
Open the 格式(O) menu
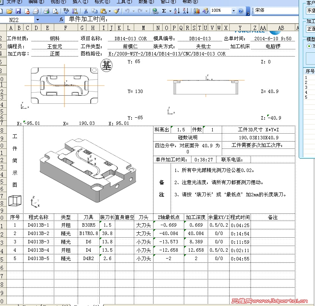click(102, 2)
